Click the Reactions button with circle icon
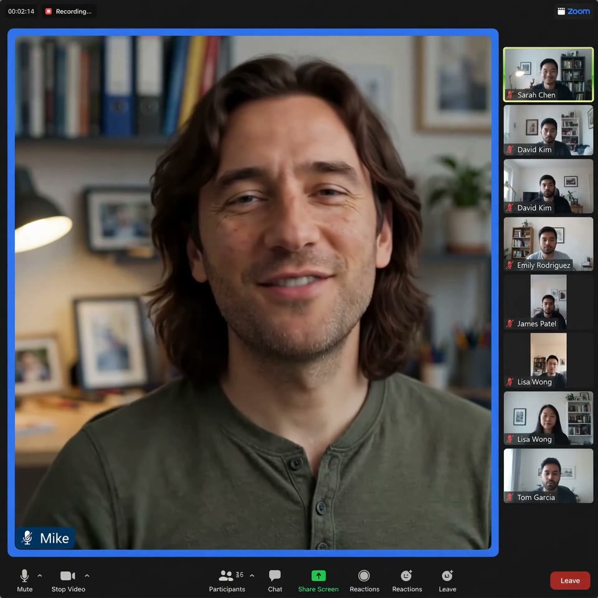Viewport: 598px width, 598px height. [364, 581]
